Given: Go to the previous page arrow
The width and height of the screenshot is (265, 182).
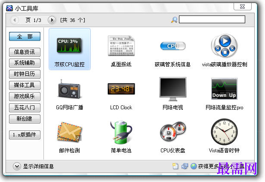Looking at the screenshot, I should 15,20.
